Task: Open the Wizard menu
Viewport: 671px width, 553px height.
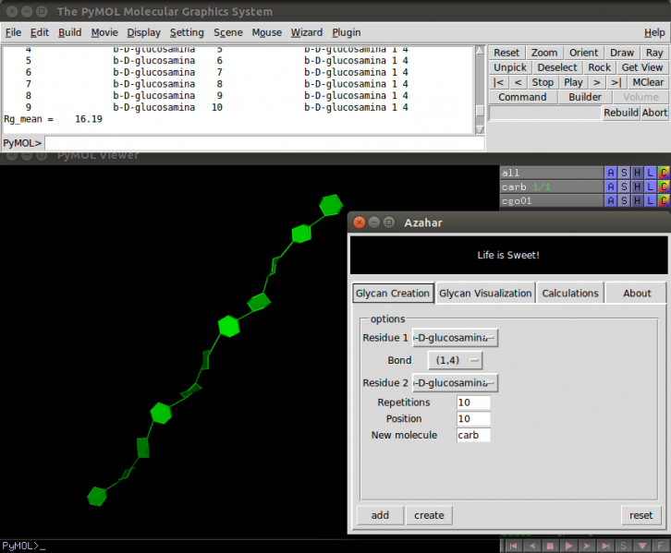Action: pyautogui.click(x=307, y=32)
